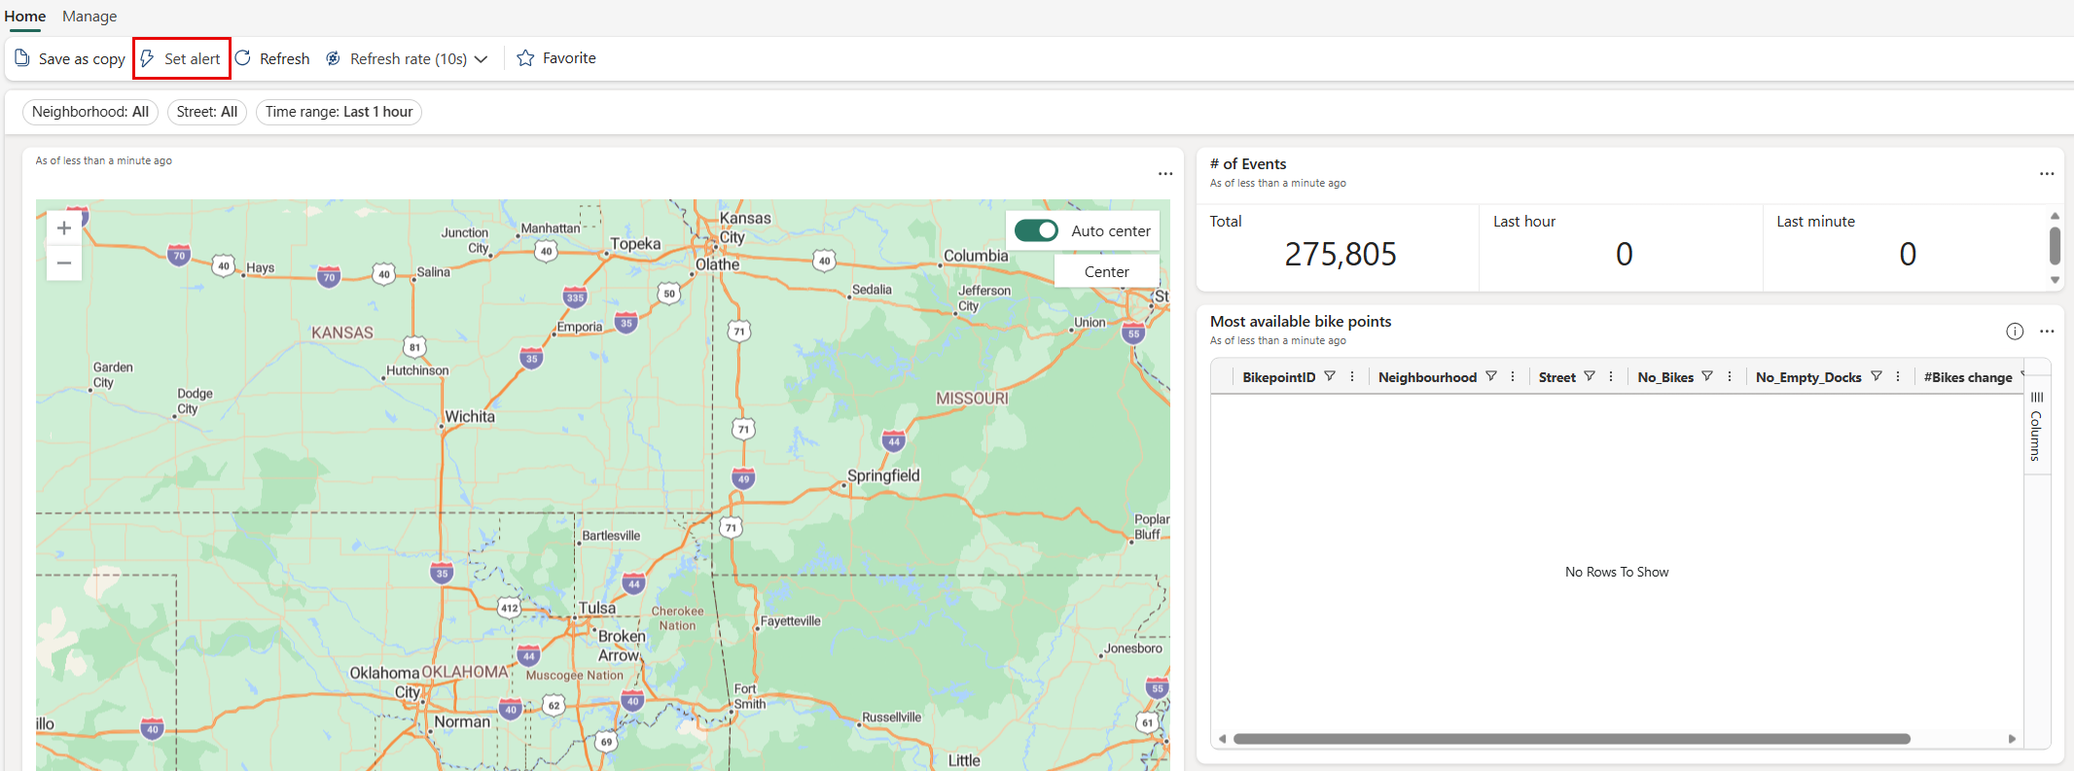Screen dimensions: 2074x771
Task: Click # of Events scroll up arrow
Action: click(x=2055, y=216)
